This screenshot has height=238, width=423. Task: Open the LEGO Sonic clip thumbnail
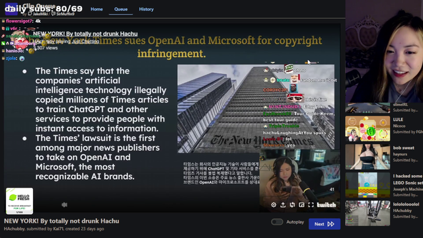point(367,185)
